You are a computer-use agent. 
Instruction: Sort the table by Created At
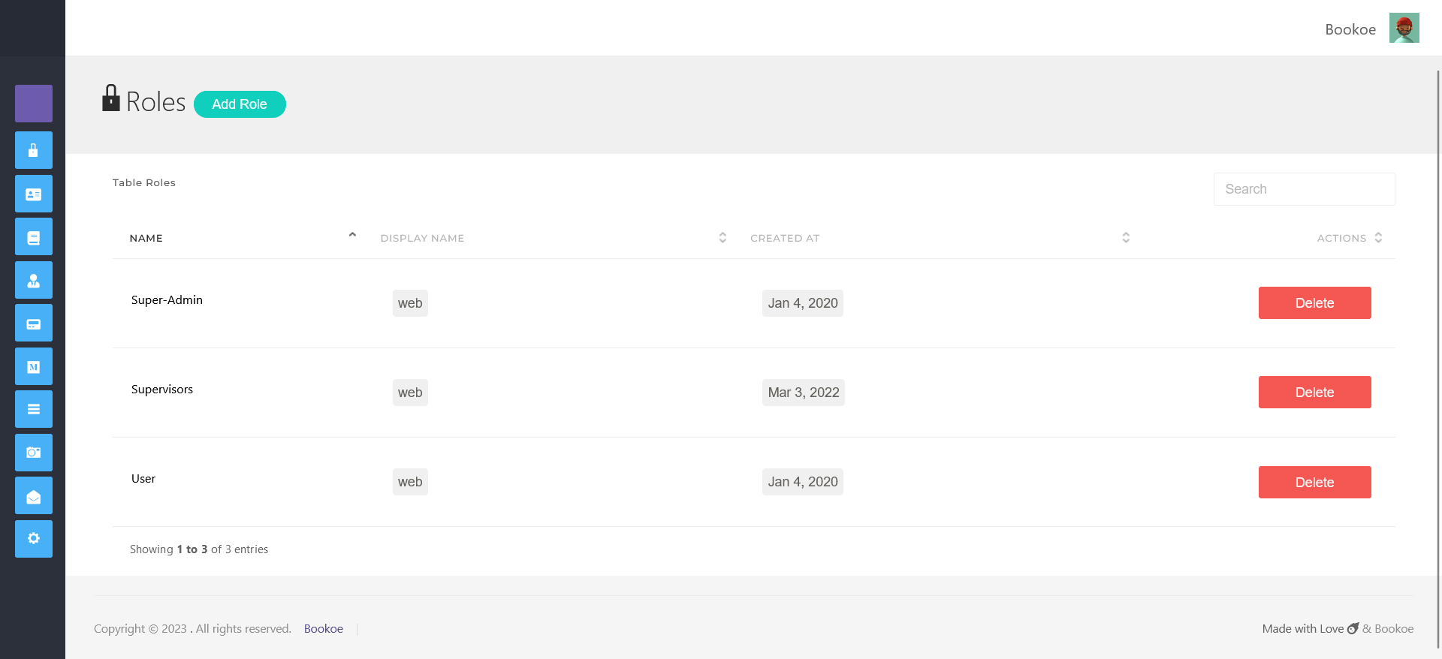1126,237
